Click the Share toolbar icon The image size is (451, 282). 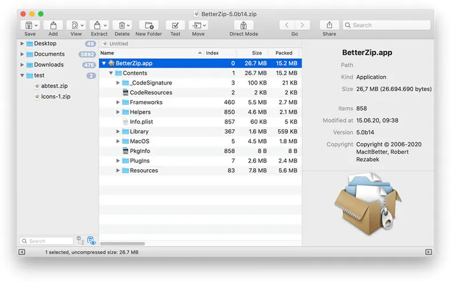[x=329, y=25]
